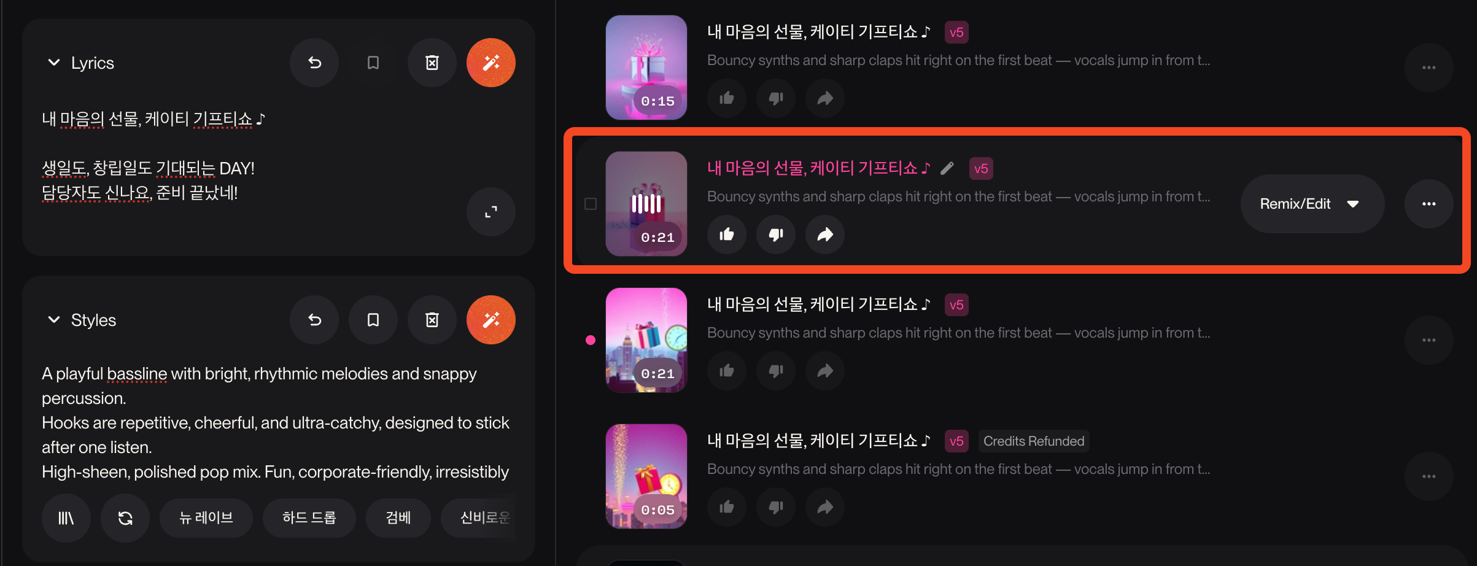Viewport: 1477px width, 566px height.
Task: Play the 0:05 Credits Refunded song thumbnail
Action: click(x=646, y=476)
